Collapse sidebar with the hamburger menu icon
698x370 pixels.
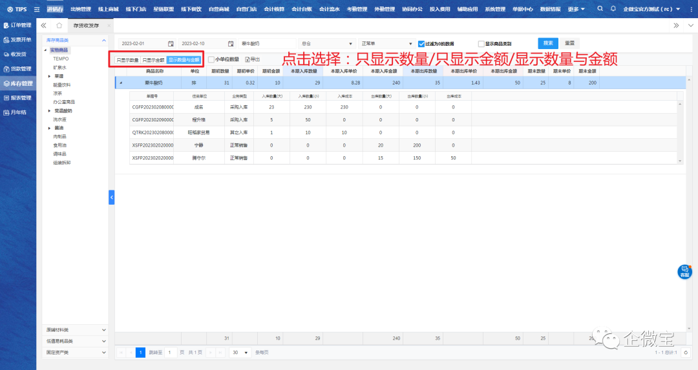tap(36, 9)
